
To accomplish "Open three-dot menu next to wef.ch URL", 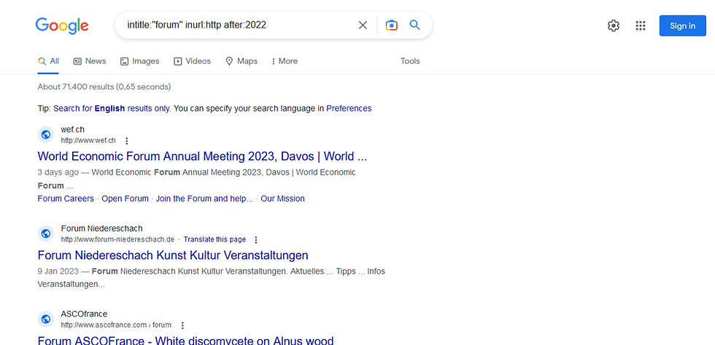I will (127, 141).
